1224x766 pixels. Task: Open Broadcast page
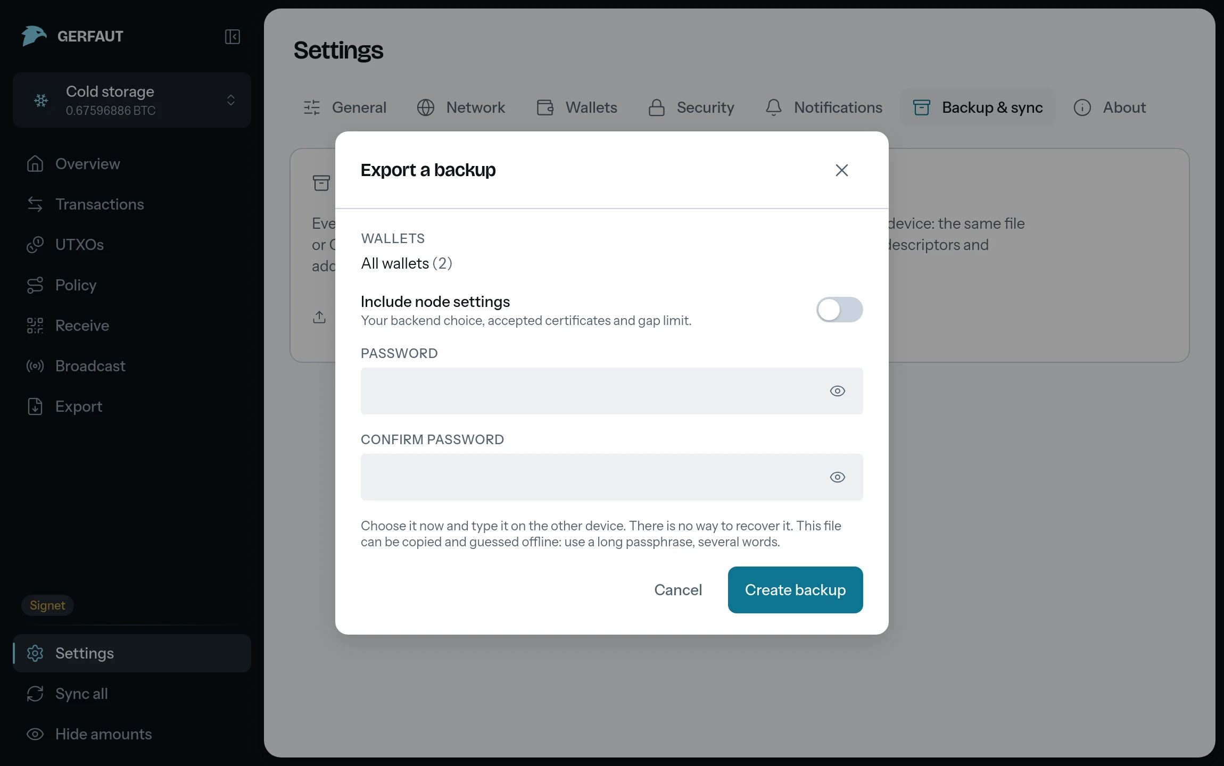tap(132, 366)
